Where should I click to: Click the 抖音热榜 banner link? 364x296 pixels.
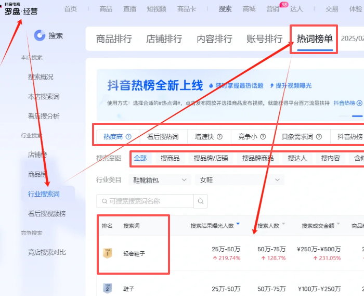344,103
